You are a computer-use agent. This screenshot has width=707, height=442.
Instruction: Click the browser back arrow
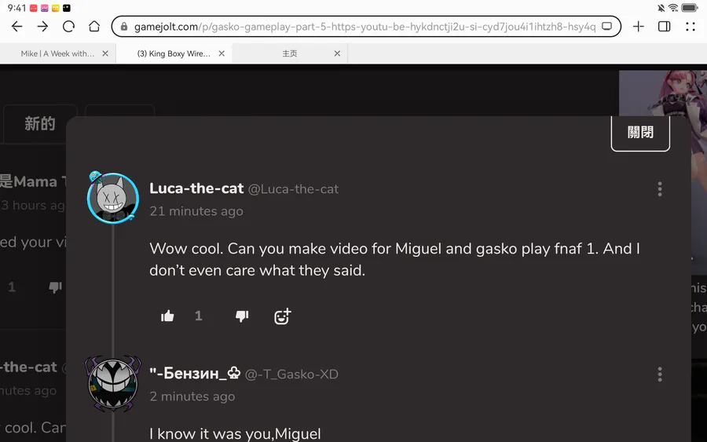(x=16, y=27)
